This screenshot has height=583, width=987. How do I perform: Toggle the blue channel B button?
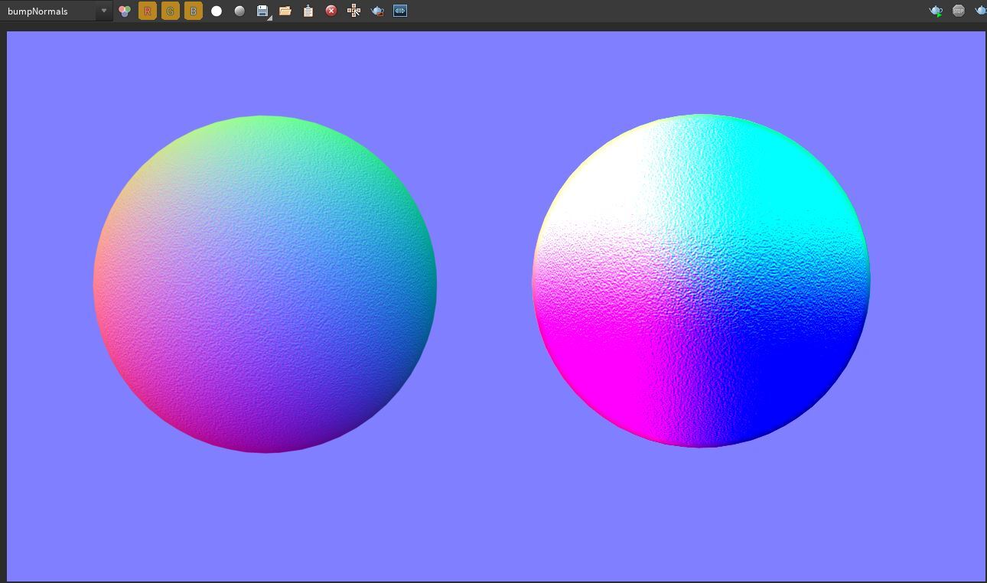tap(194, 11)
